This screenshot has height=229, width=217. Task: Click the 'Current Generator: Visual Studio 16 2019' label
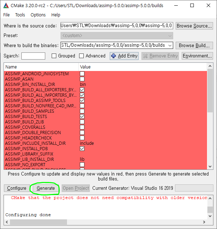[x=133, y=188]
